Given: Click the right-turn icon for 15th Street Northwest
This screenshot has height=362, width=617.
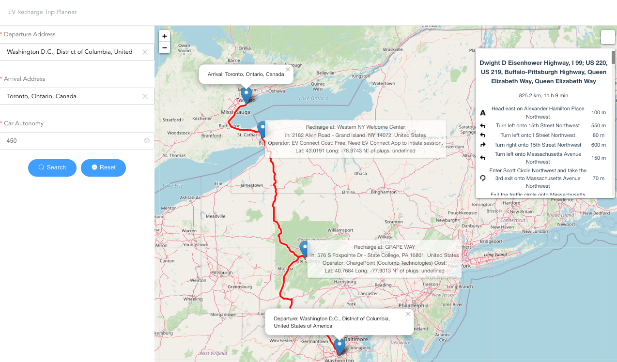Looking at the screenshot, I should click(x=482, y=145).
